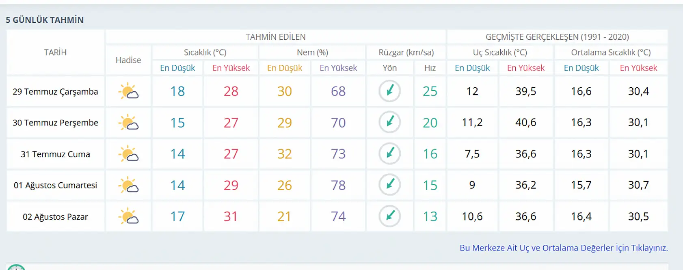Click the 'Sıcaklık (°C)' header

pos(205,52)
